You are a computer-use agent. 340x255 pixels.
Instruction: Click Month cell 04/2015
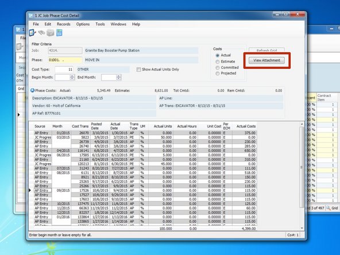coord(61,150)
